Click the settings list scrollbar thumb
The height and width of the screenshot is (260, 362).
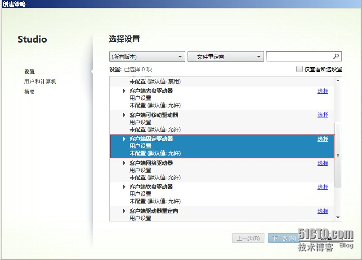pos(338,155)
